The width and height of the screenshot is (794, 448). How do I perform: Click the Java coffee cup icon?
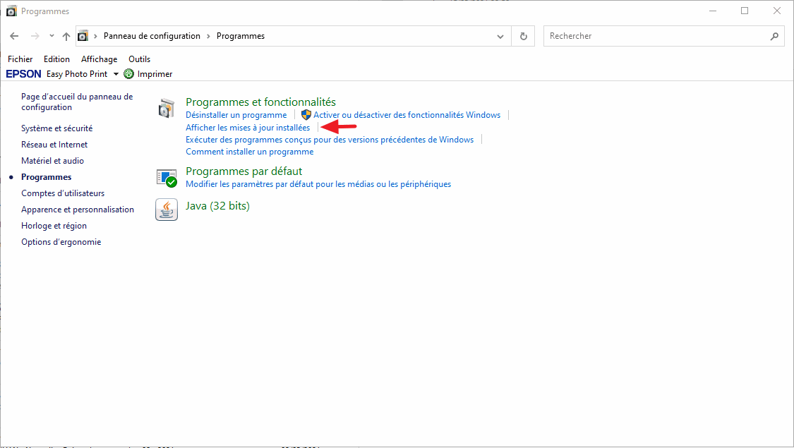pos(167,210)
